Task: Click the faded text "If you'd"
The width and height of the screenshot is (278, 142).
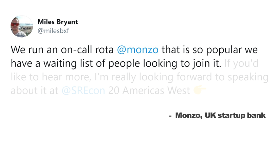Action: coord(241,63)
